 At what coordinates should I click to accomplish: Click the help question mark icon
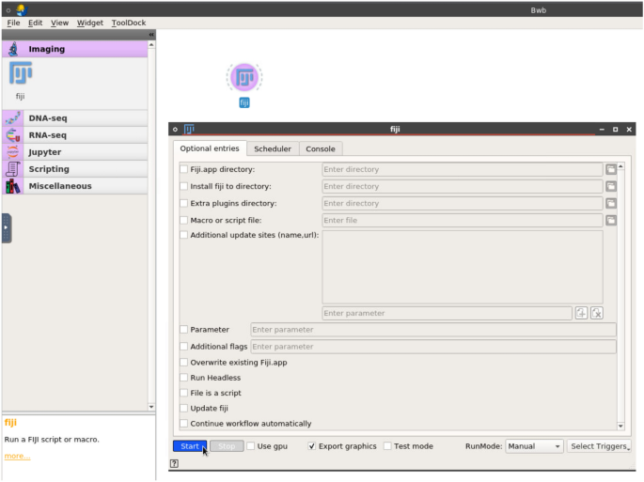point(175,463)
